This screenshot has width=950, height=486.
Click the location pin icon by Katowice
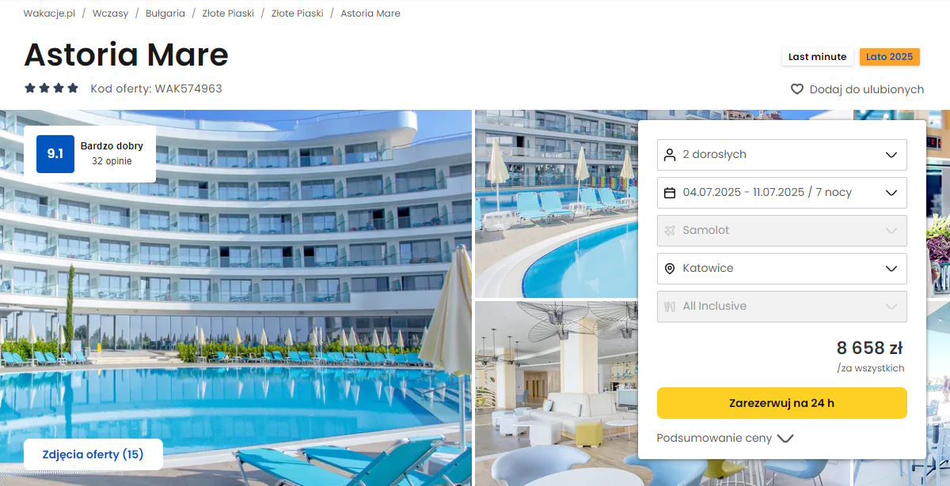click(670, 268)
